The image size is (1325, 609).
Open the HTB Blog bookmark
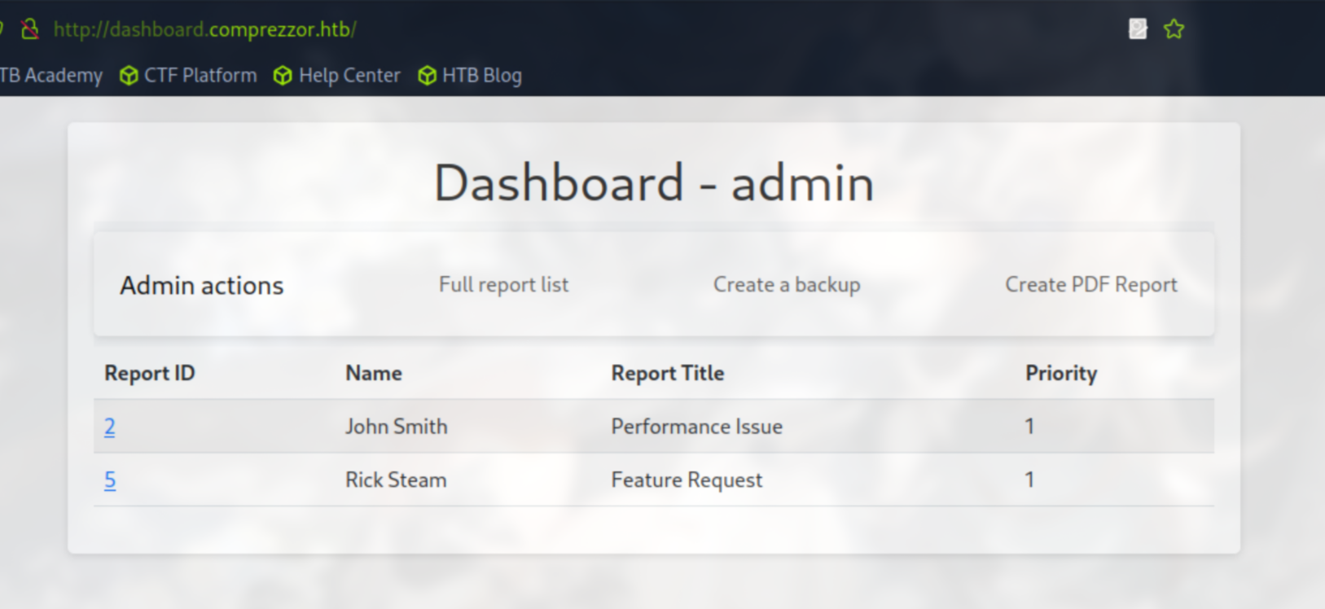point(470,76)
